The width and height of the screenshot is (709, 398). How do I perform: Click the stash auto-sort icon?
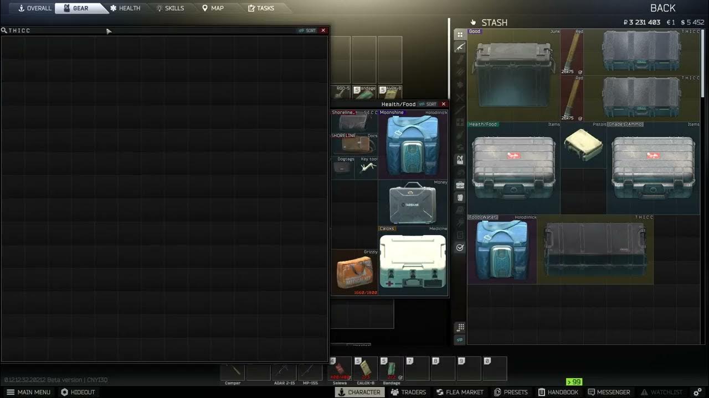(460, 339)
